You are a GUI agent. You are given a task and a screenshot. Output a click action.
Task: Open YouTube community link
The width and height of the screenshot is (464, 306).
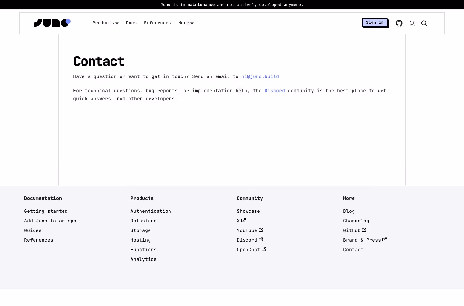(250, 230)
